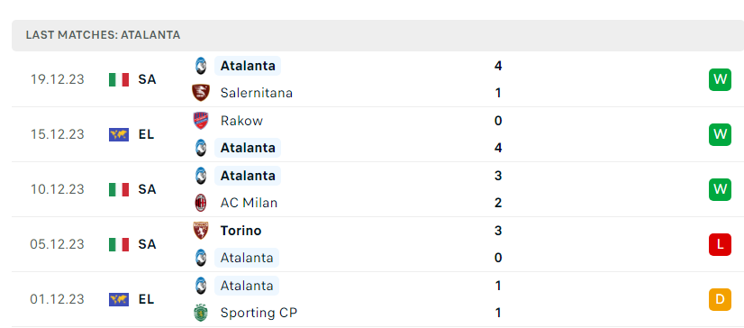Open the Torino team link

(240, 231)
